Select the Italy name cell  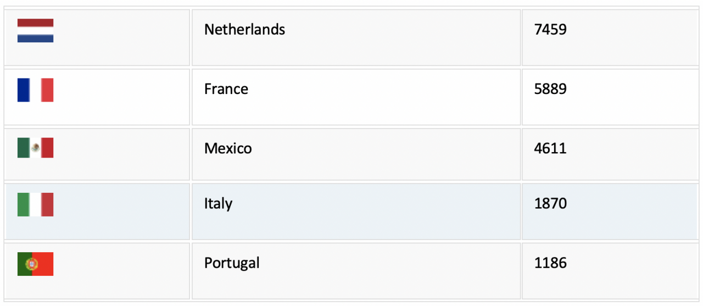click(356, 212)
